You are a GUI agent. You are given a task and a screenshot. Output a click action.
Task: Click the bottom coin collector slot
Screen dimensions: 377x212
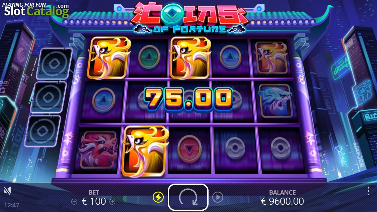43,131
